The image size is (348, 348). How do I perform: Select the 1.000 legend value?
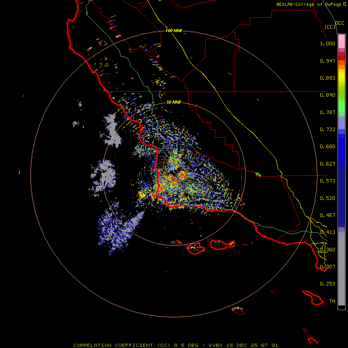tap(328, 43)
